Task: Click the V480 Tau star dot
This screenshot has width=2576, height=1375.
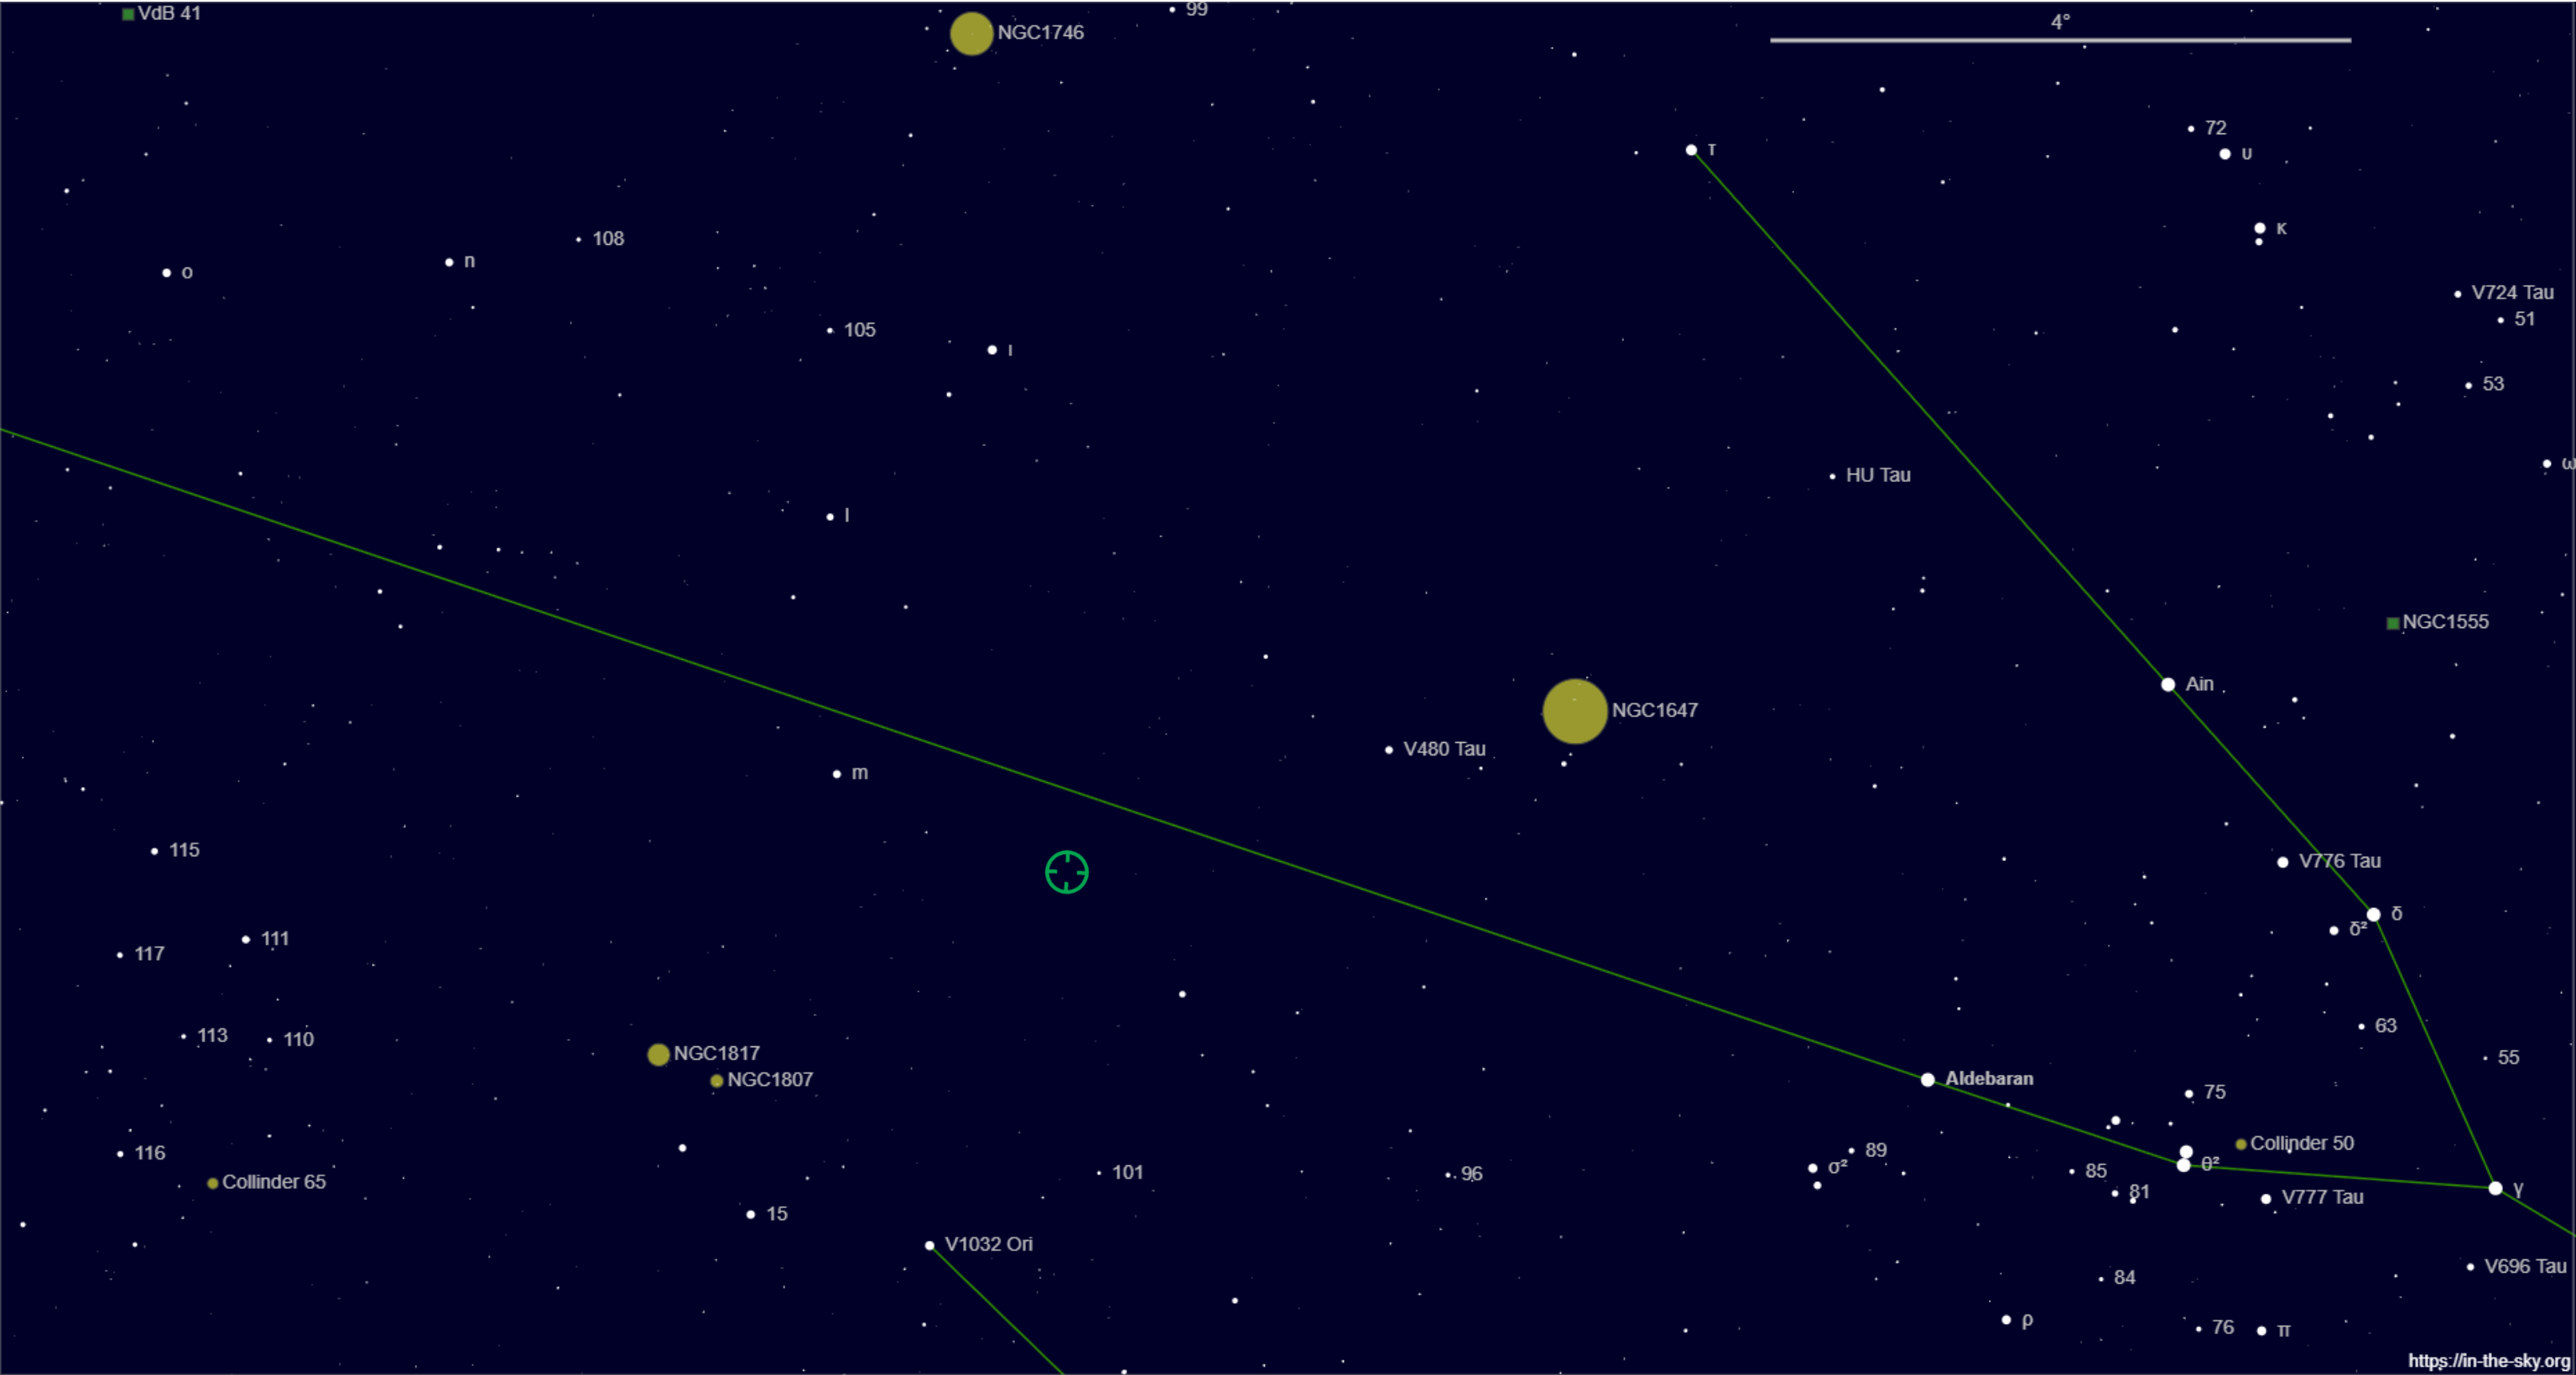Action: (x=1388, y=750)
